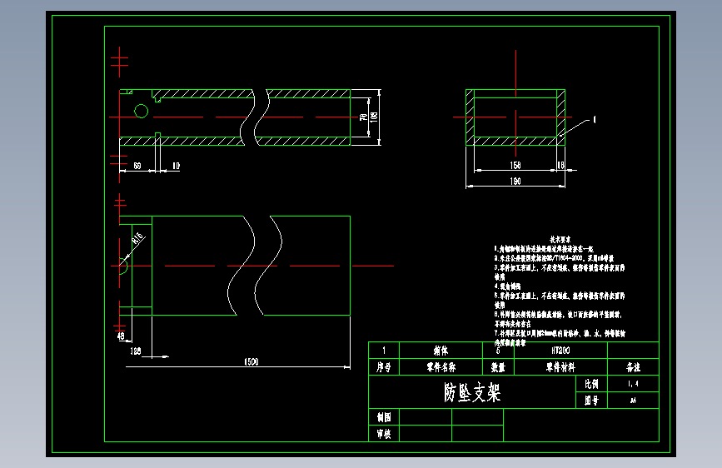This screenshot has width=722, height=468.
Task: Click the HT200 material cell
Action: coord(560,351)
